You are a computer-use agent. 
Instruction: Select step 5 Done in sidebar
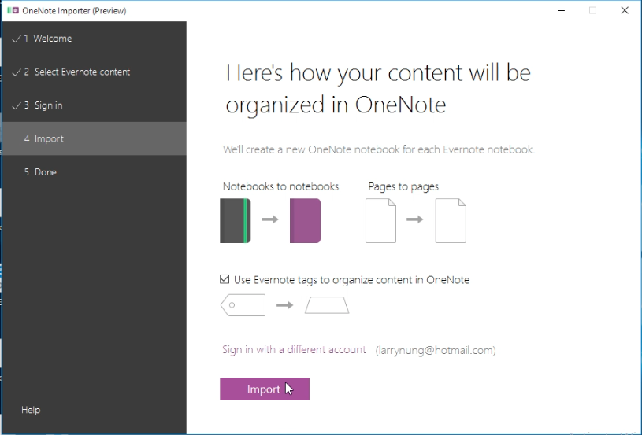pos(94,172)
